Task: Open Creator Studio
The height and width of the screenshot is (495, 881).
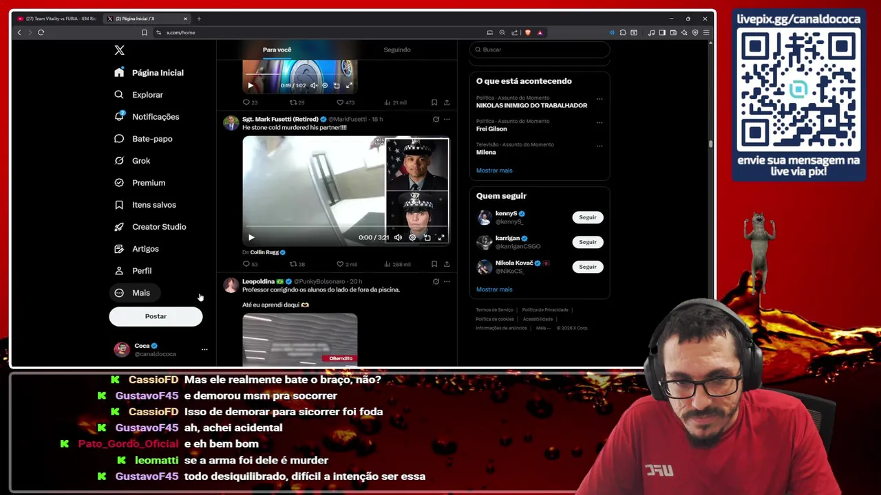Action: point(150,227)
